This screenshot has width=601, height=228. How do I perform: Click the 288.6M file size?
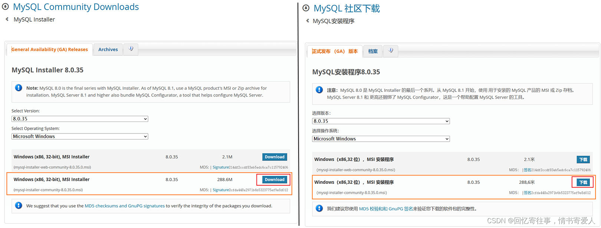pos(225,179)
